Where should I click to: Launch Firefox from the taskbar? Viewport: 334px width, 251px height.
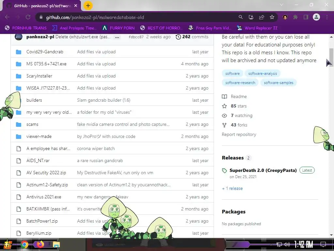pos(40,244)
